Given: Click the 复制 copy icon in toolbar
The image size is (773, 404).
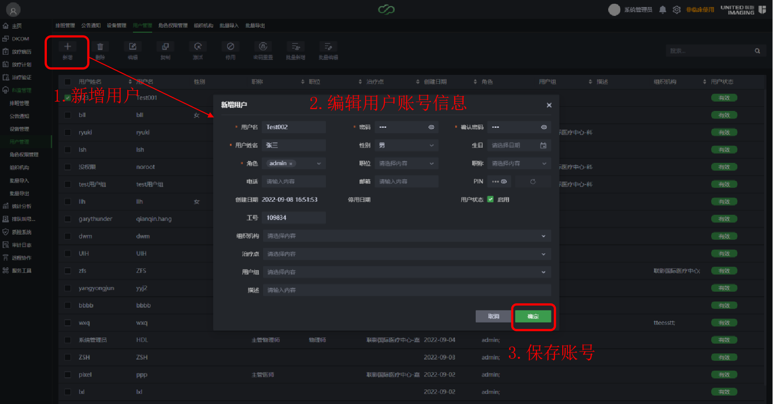Looking at the screenshot, I should coord(165,47).
